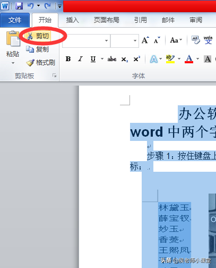Apply yellow text highlight color
This screenshot has height=268, width=216.
(x=170, y=59)
